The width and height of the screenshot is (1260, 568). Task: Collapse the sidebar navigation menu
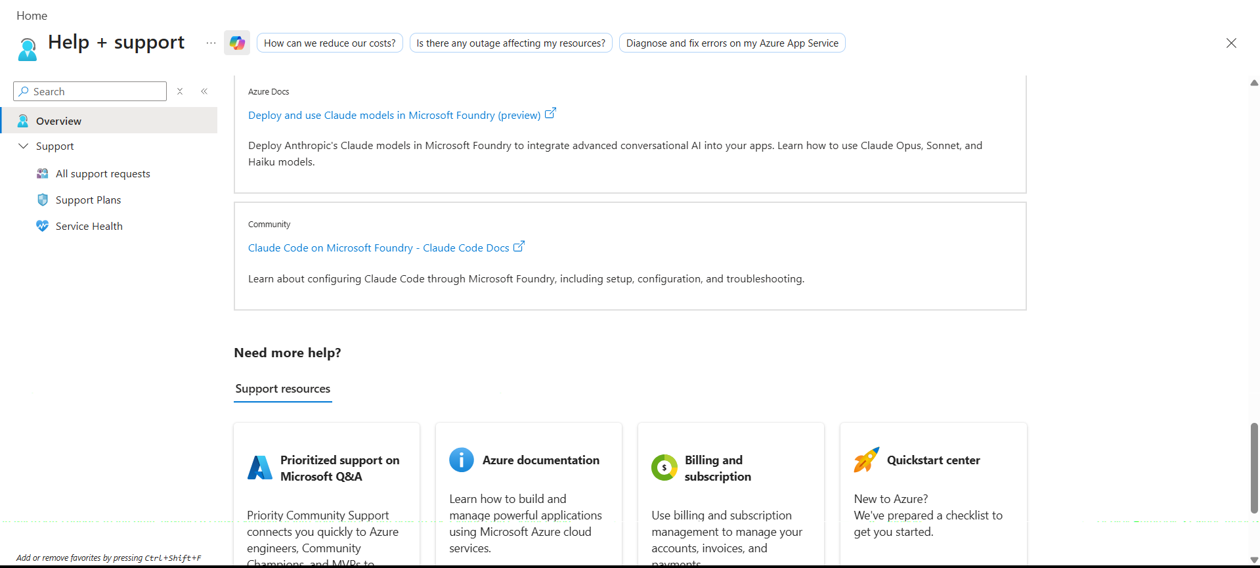pyautogui.click(x=204, y=91)
